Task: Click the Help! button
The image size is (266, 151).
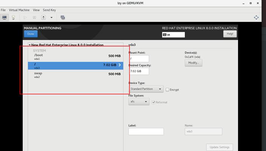Action: [x=230, y=34]
